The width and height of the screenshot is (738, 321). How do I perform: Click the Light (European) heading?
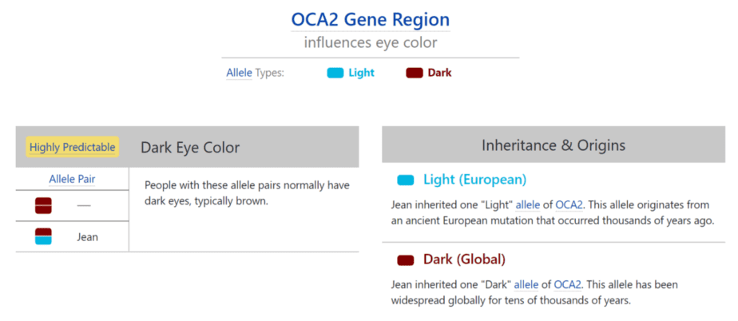click(475, 180)
